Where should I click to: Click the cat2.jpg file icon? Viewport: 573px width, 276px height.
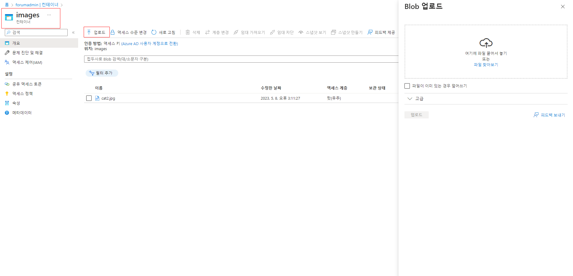[97, 98]
